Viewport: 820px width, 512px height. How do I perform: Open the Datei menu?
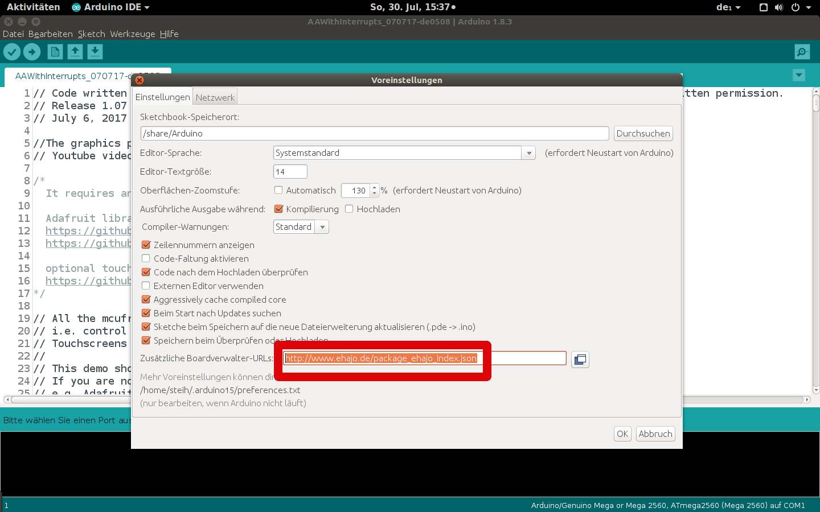pyautogui.click(x=13, y=34)
